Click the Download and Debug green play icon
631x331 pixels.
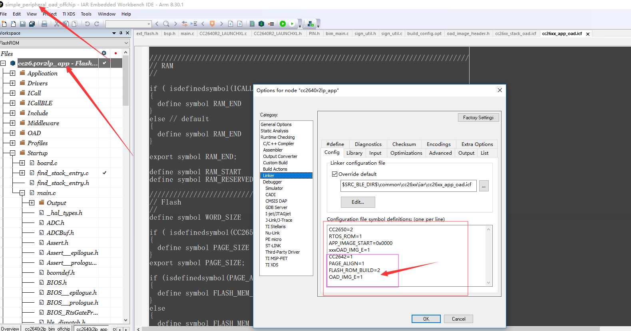click(x=283, y=24)
